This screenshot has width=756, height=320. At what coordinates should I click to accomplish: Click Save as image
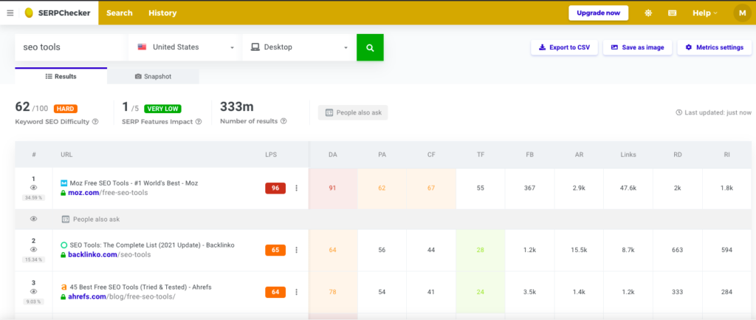637,47
